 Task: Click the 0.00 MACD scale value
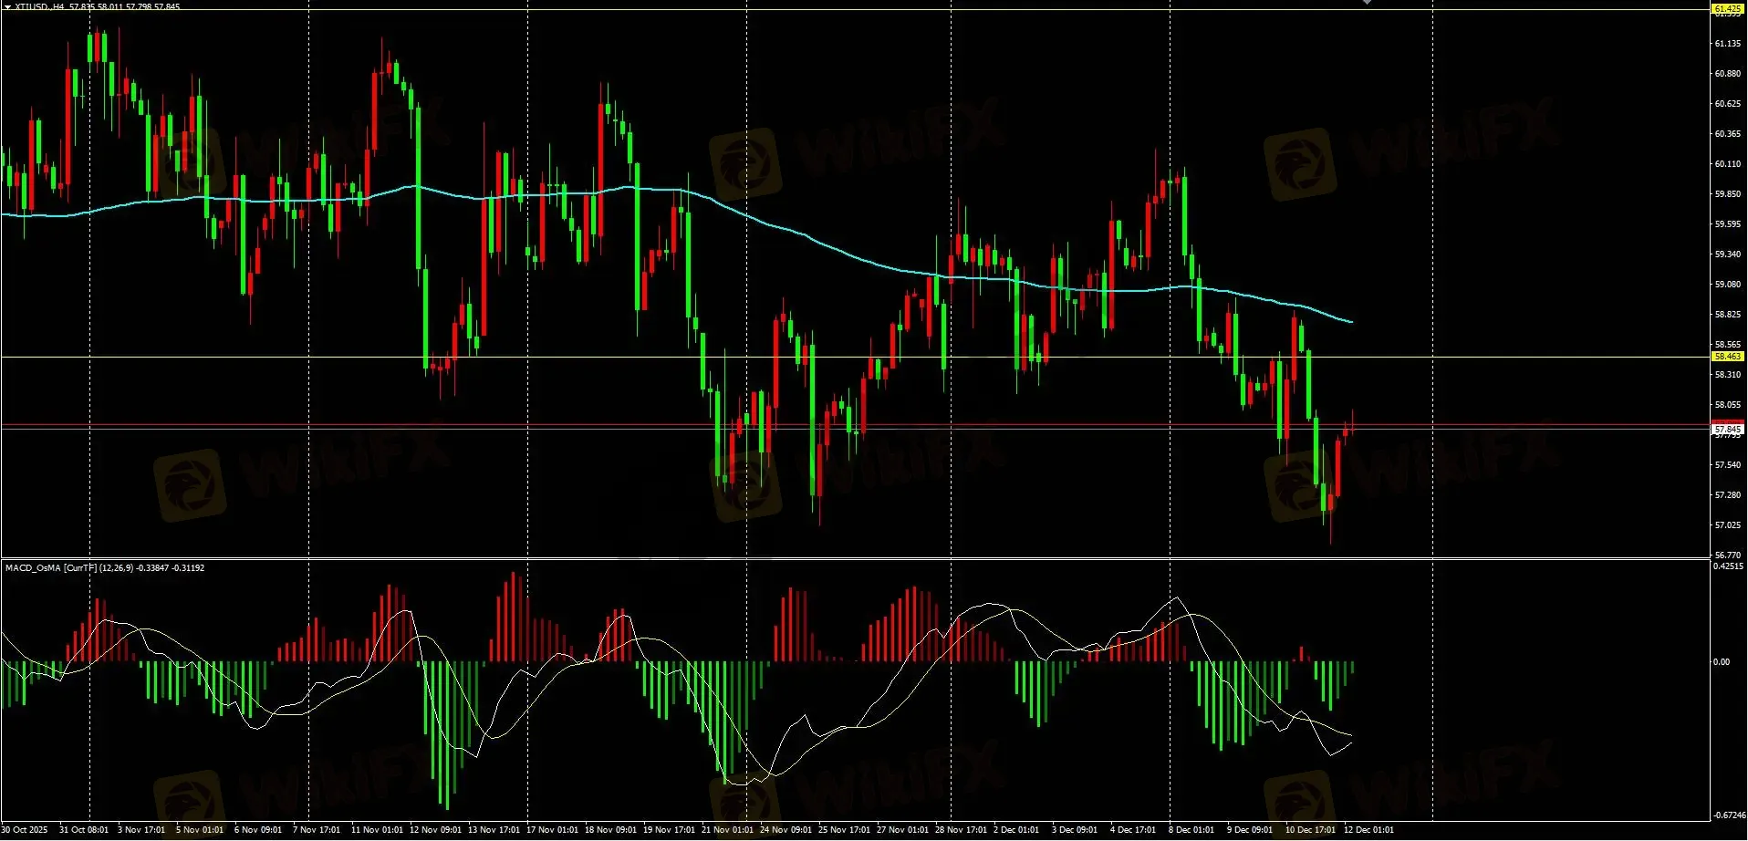click(x=1722, y=662)
